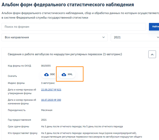
Task: Collapse the 1-автотранс form details panel
Action: (x=152, y=54)
